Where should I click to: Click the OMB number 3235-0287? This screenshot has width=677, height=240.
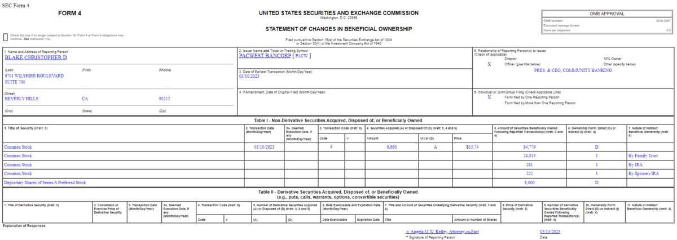[664, 21]
